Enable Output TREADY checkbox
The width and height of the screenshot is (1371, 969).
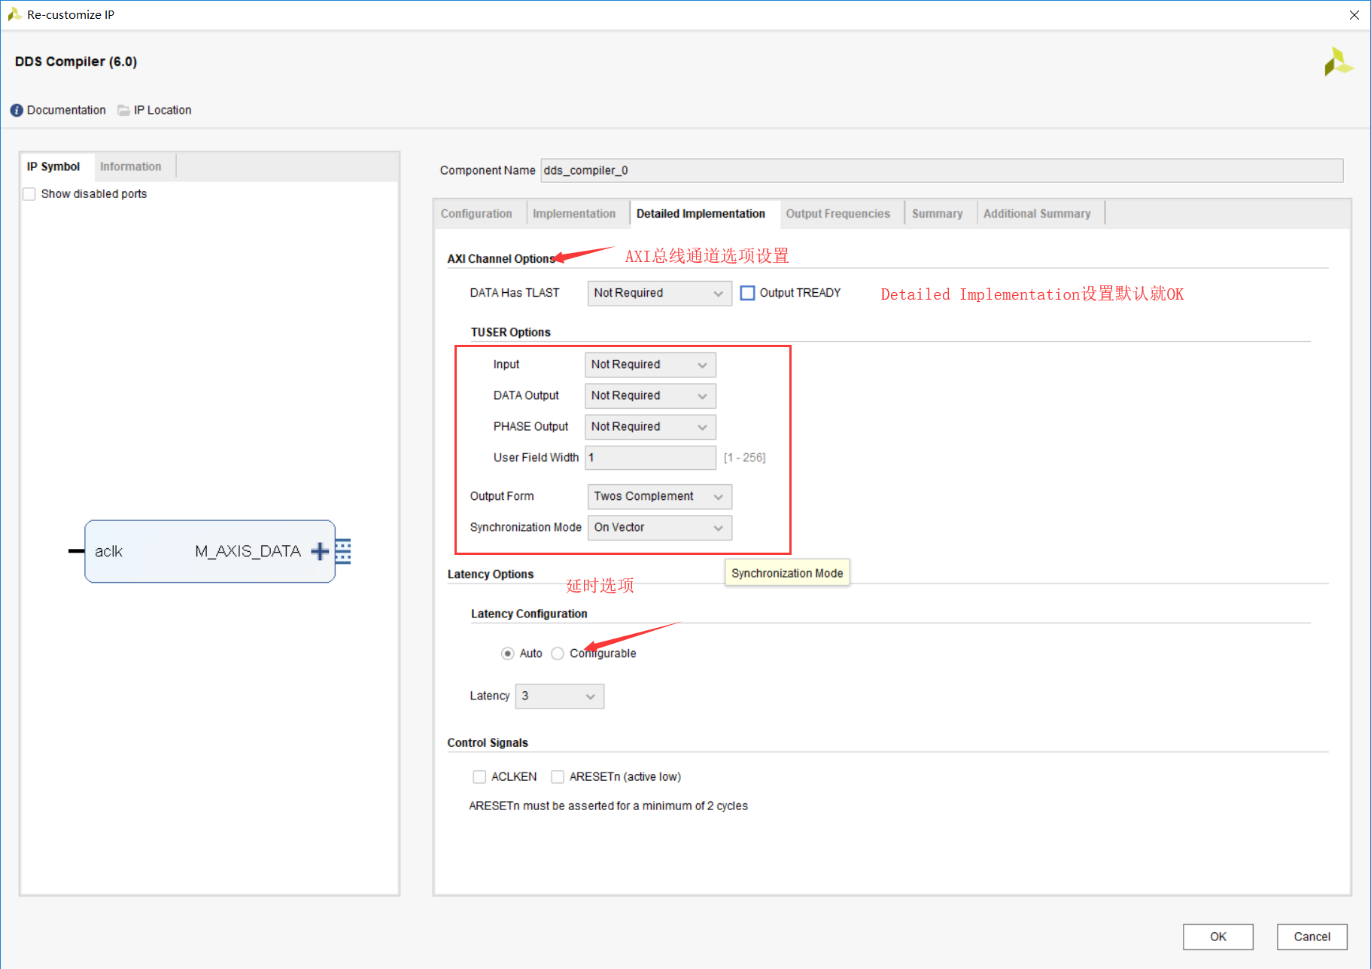tap(747, 293)
